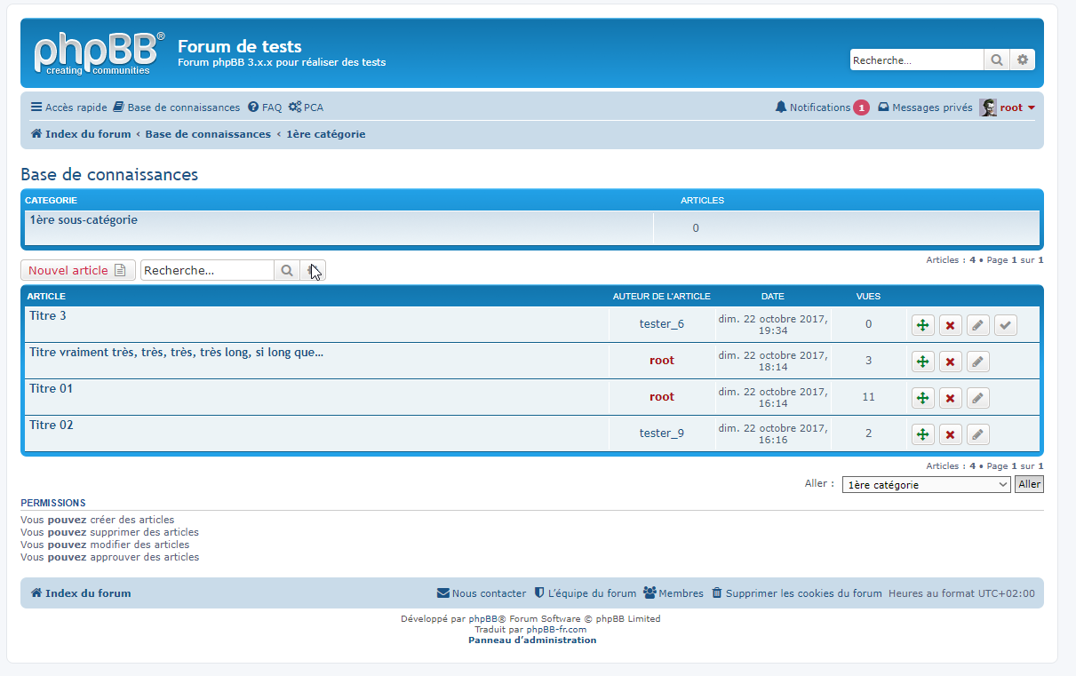Click the green move icon for Titre 3

tap(922, 325)
